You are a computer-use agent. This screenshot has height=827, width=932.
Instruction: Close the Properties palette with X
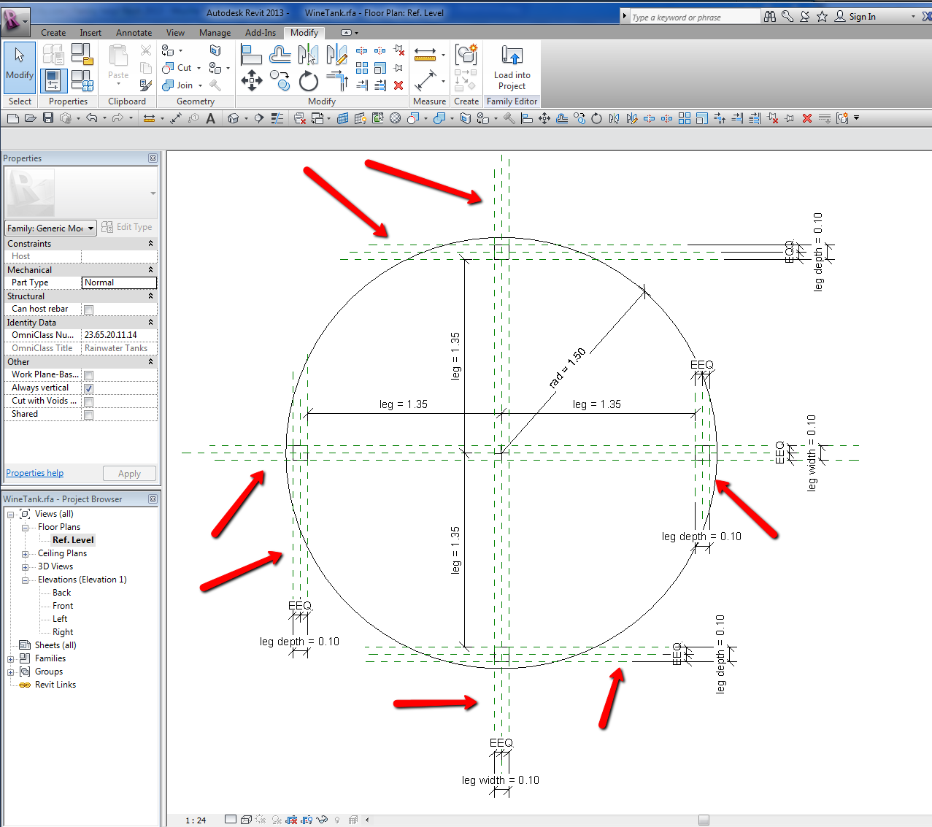(153, 158)
